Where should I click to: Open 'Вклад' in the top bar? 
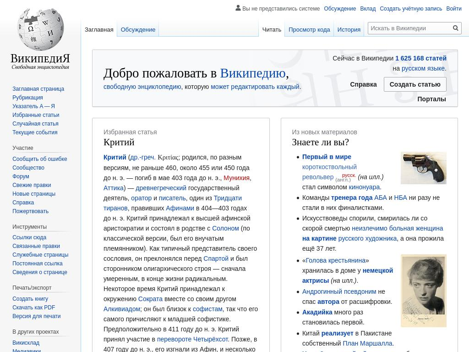pyautogui.click(x=368, y=9)
